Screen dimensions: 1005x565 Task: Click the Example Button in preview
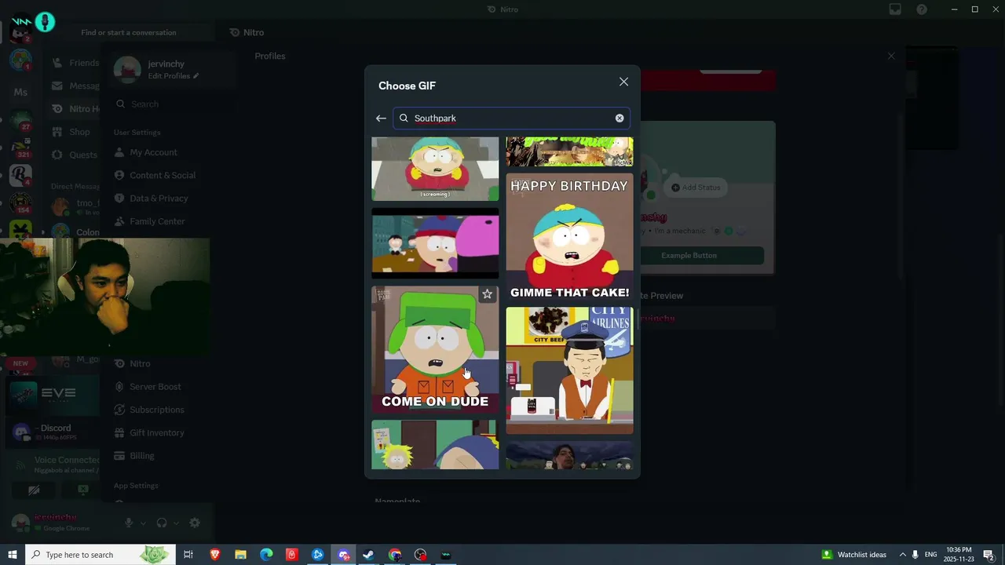(689, 255)
